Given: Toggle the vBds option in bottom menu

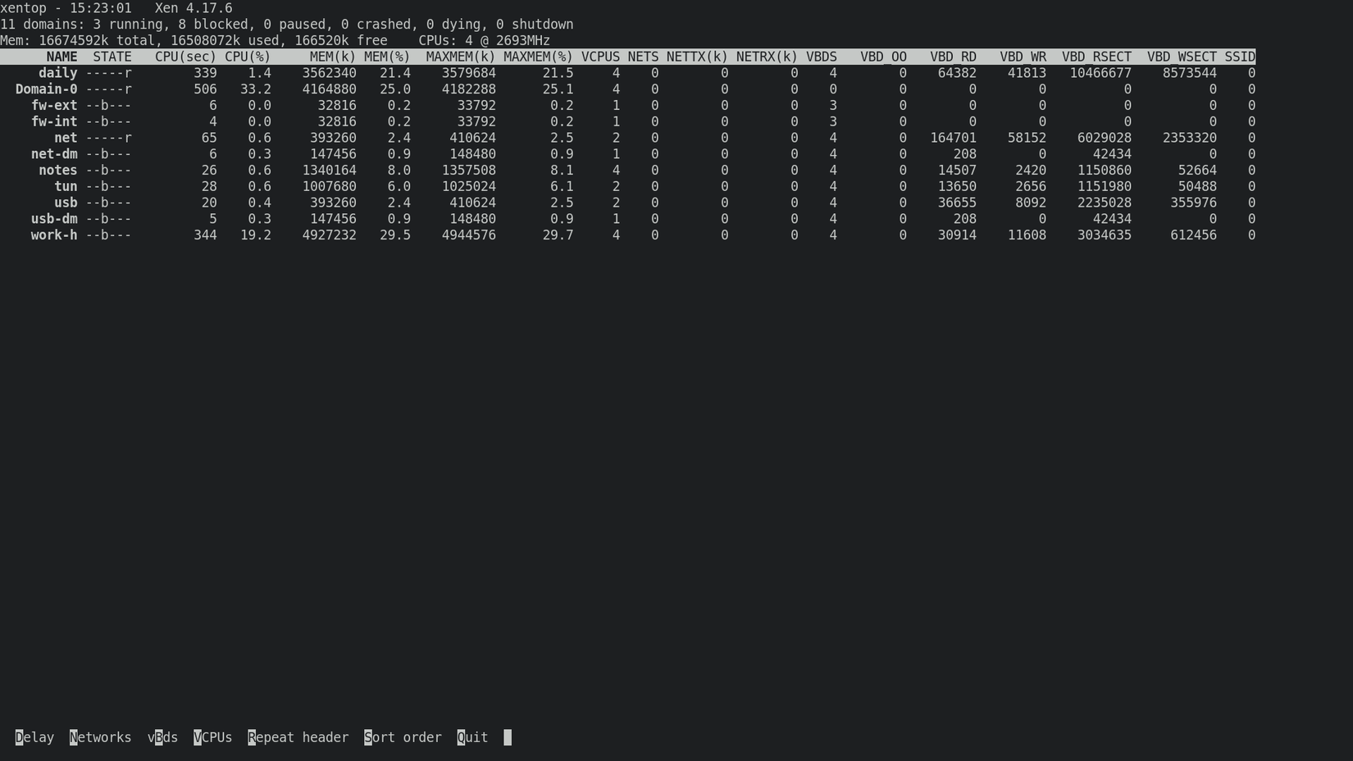Looking at the screenshot, I should (x=162, y=737).
